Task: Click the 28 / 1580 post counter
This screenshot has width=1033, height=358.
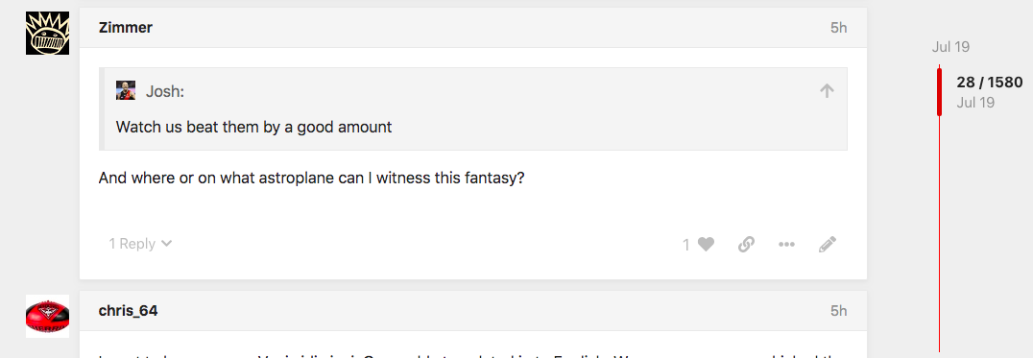Action: coord(990,83)
